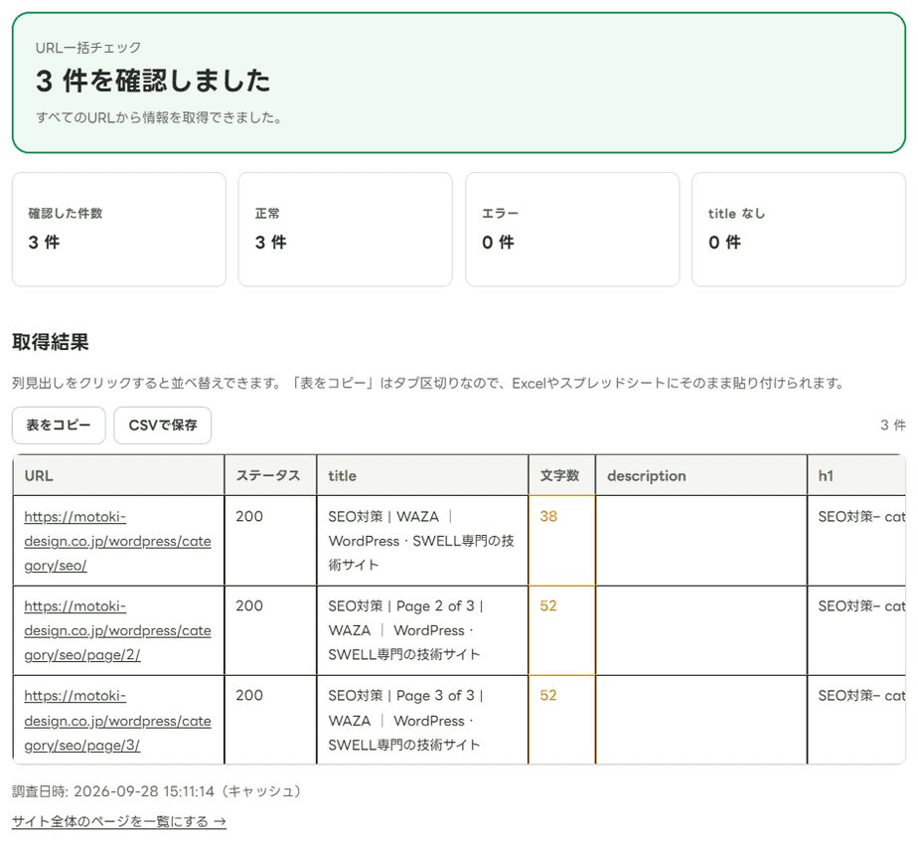Open the category/seo/ URL link
Viewport: 918px width, 845px height.
point(117,541)
